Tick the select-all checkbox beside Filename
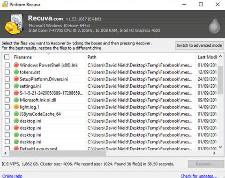 7,57
